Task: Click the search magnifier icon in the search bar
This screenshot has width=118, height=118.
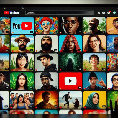Action: [x=28, y=13]
